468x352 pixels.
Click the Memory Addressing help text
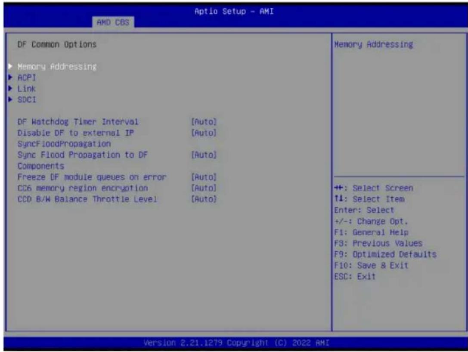pyautogui.click(x=374, y=44)
